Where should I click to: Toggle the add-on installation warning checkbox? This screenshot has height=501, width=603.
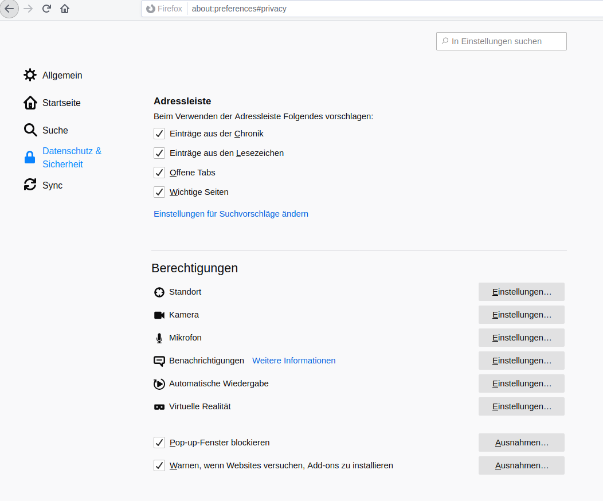coord(159,465)
